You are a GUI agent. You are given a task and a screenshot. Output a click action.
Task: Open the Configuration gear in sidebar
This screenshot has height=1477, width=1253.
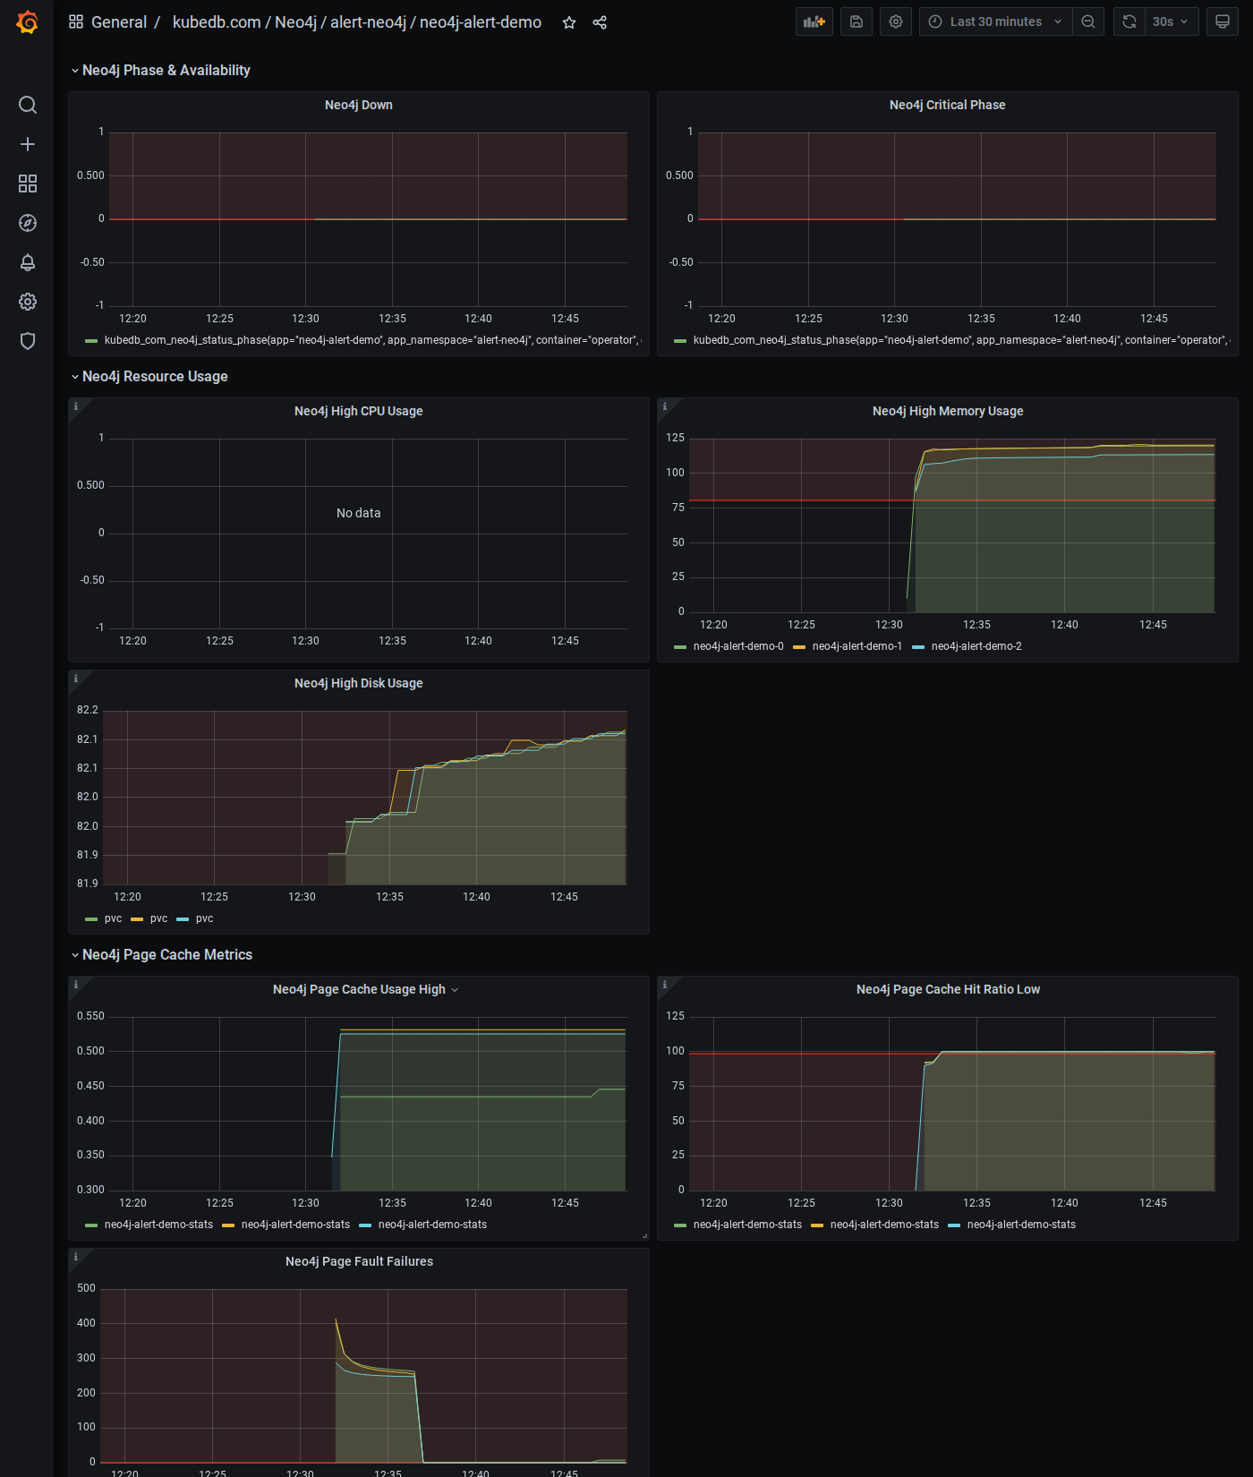point(28,302)
